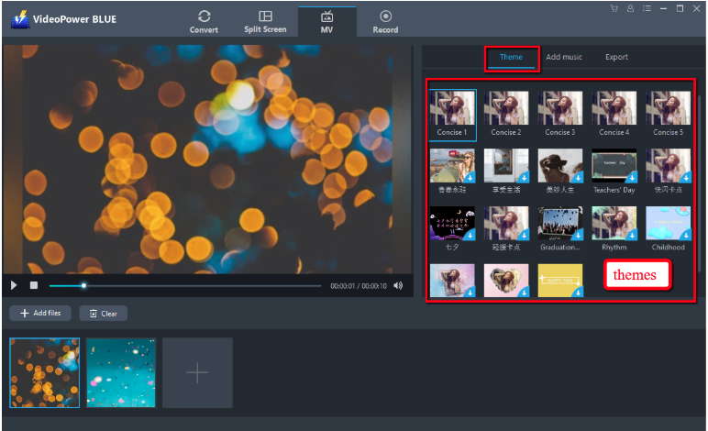708x431 pixels.
Task: Open the Convert module
Action: [x=204, y=22]
